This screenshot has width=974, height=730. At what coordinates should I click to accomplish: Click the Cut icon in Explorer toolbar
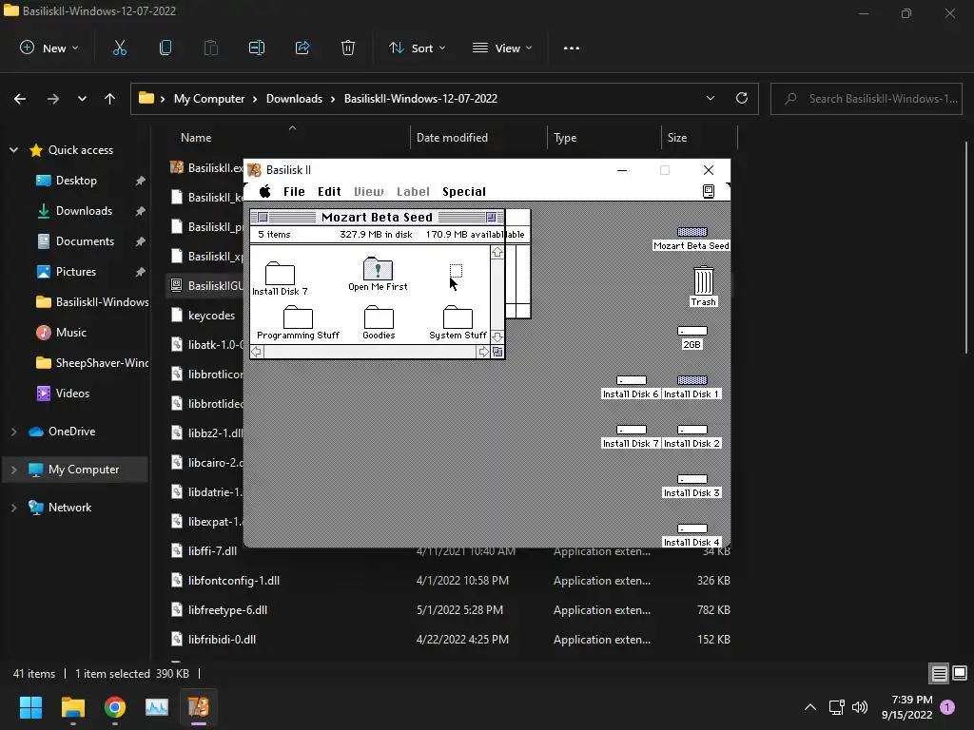[119, 48]
